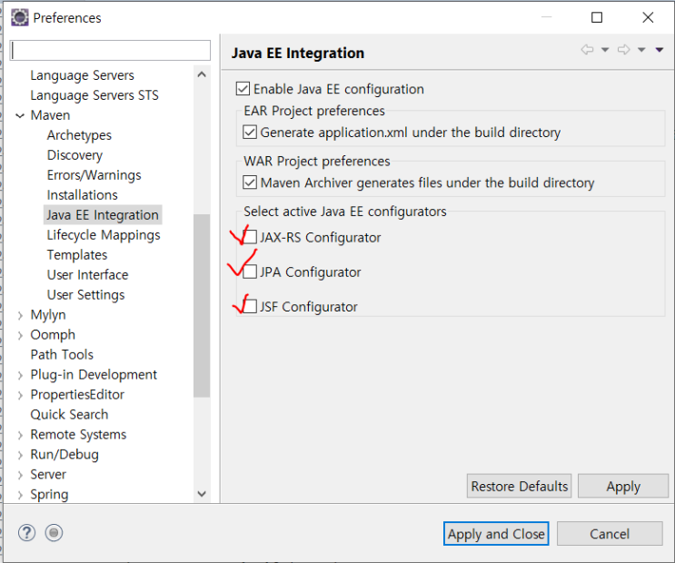Click the help question mark icon

(26, 533)
